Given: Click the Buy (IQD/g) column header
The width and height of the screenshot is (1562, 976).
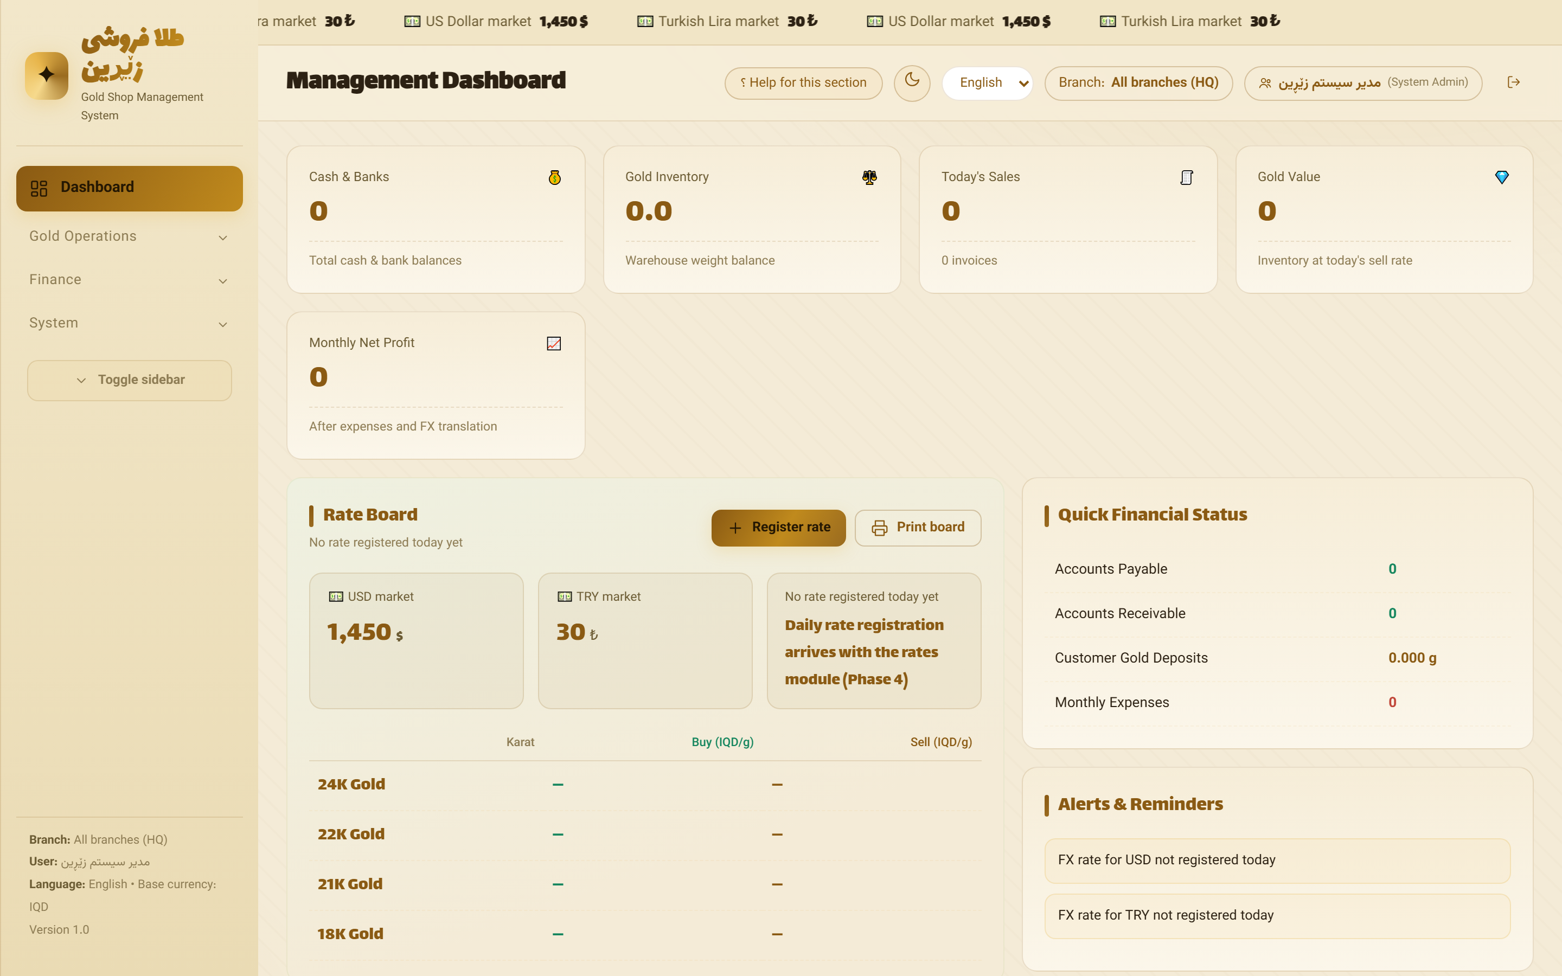Looking at the screenshot, I should point(722,742).
